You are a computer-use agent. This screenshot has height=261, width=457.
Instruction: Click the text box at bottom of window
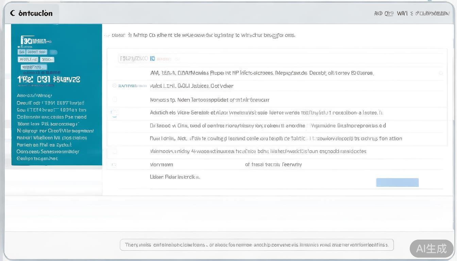(x=256, y=245)
